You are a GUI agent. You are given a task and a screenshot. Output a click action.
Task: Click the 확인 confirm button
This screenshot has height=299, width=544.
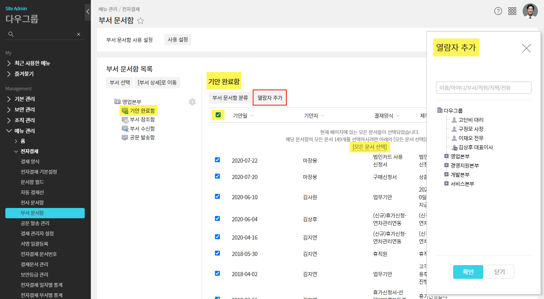point(468,272)
